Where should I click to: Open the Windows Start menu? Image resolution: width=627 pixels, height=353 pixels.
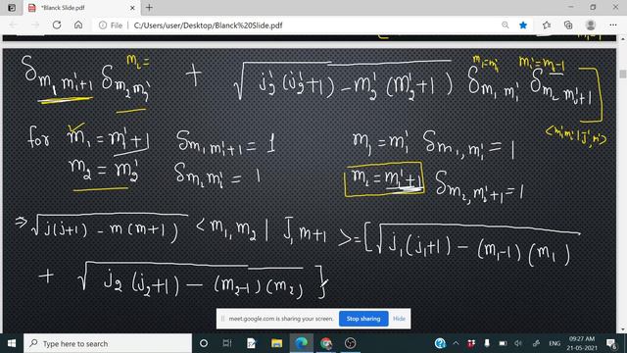click(12, 343)
